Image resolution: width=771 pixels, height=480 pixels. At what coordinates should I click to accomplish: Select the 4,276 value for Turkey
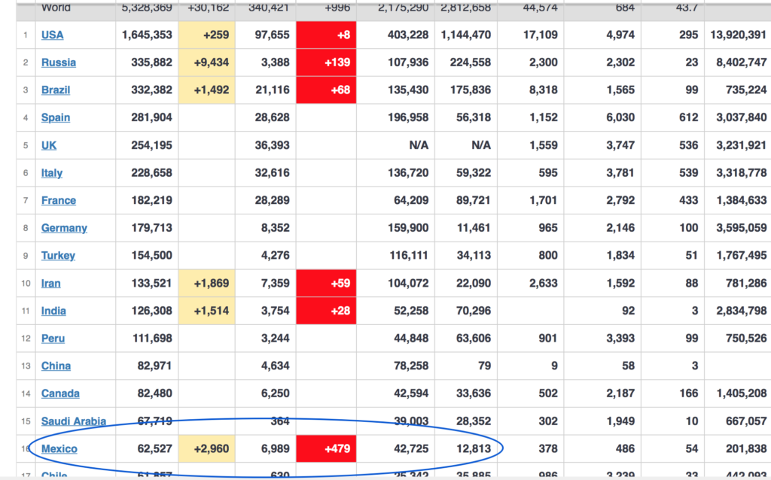pyautogui.click(x=276, y=256)
